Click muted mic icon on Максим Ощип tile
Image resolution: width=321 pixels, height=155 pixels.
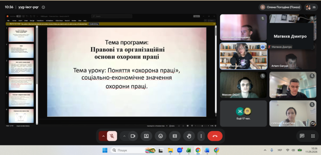[x=262, y=76]
